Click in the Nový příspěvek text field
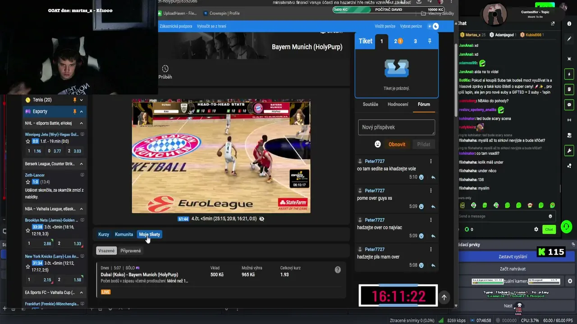 tap(397, 127)
